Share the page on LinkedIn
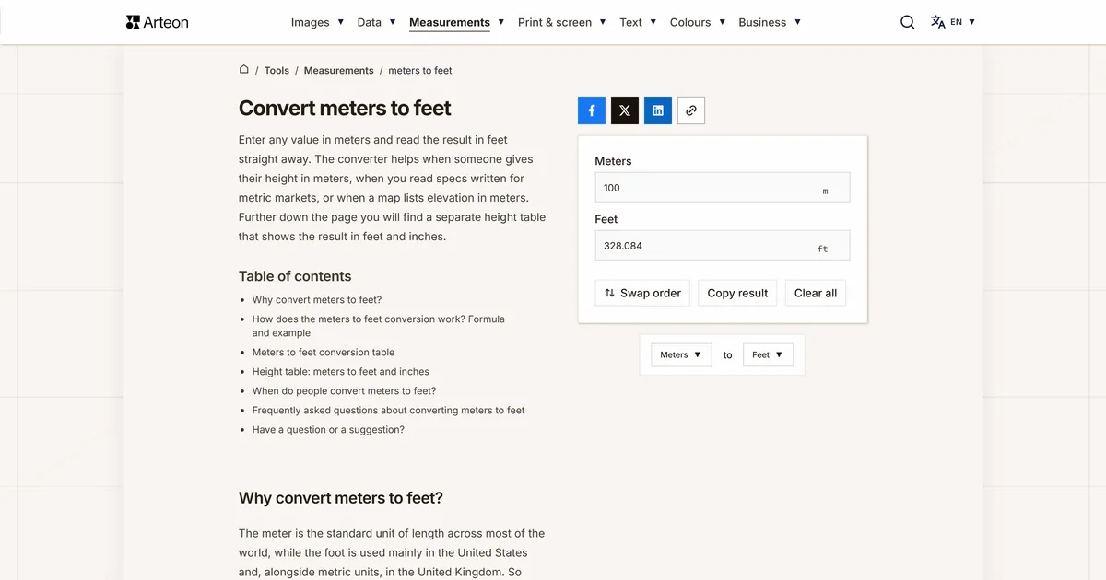 (658, 110)
